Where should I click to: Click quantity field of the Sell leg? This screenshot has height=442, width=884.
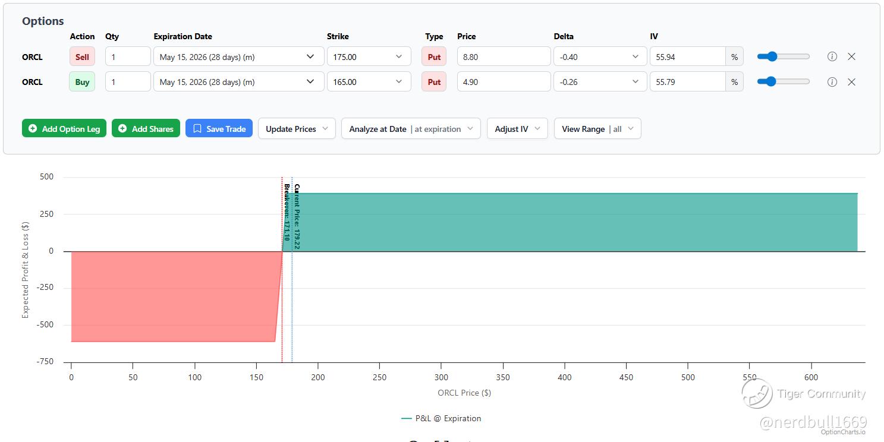(128, 57)
